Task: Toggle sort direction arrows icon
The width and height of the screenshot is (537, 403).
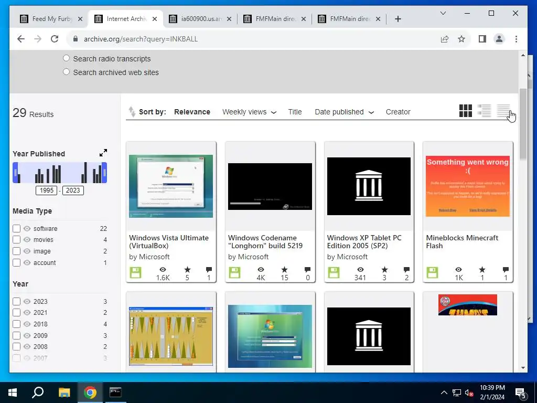Action: coord(132,112)
